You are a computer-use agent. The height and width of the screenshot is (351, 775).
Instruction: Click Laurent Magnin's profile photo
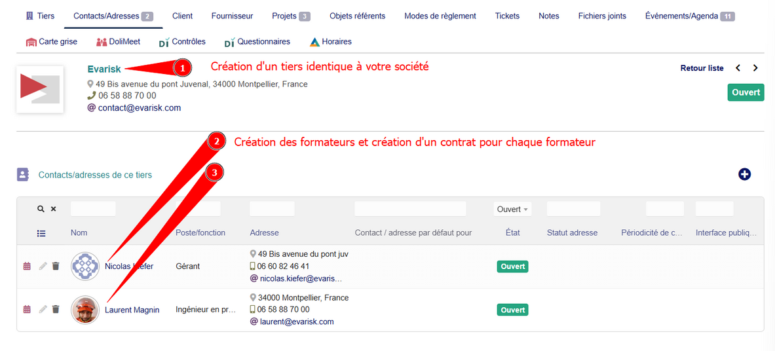tap(85, 310)
